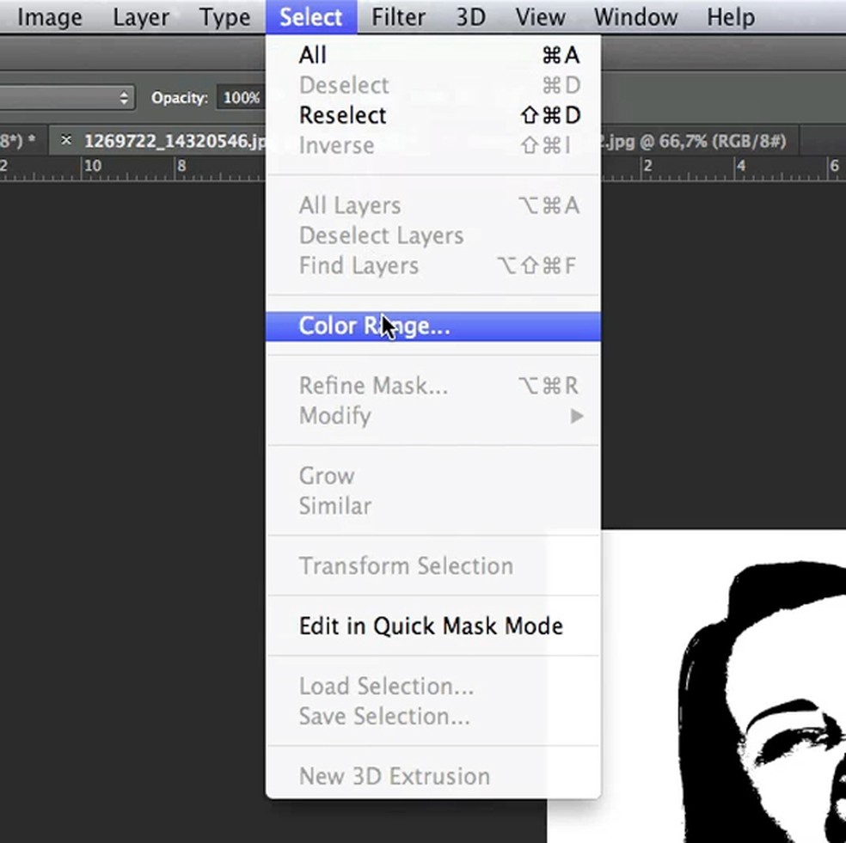Choose Deselect from the Select menu
846x843 pixels.
[x=433, y=85]
